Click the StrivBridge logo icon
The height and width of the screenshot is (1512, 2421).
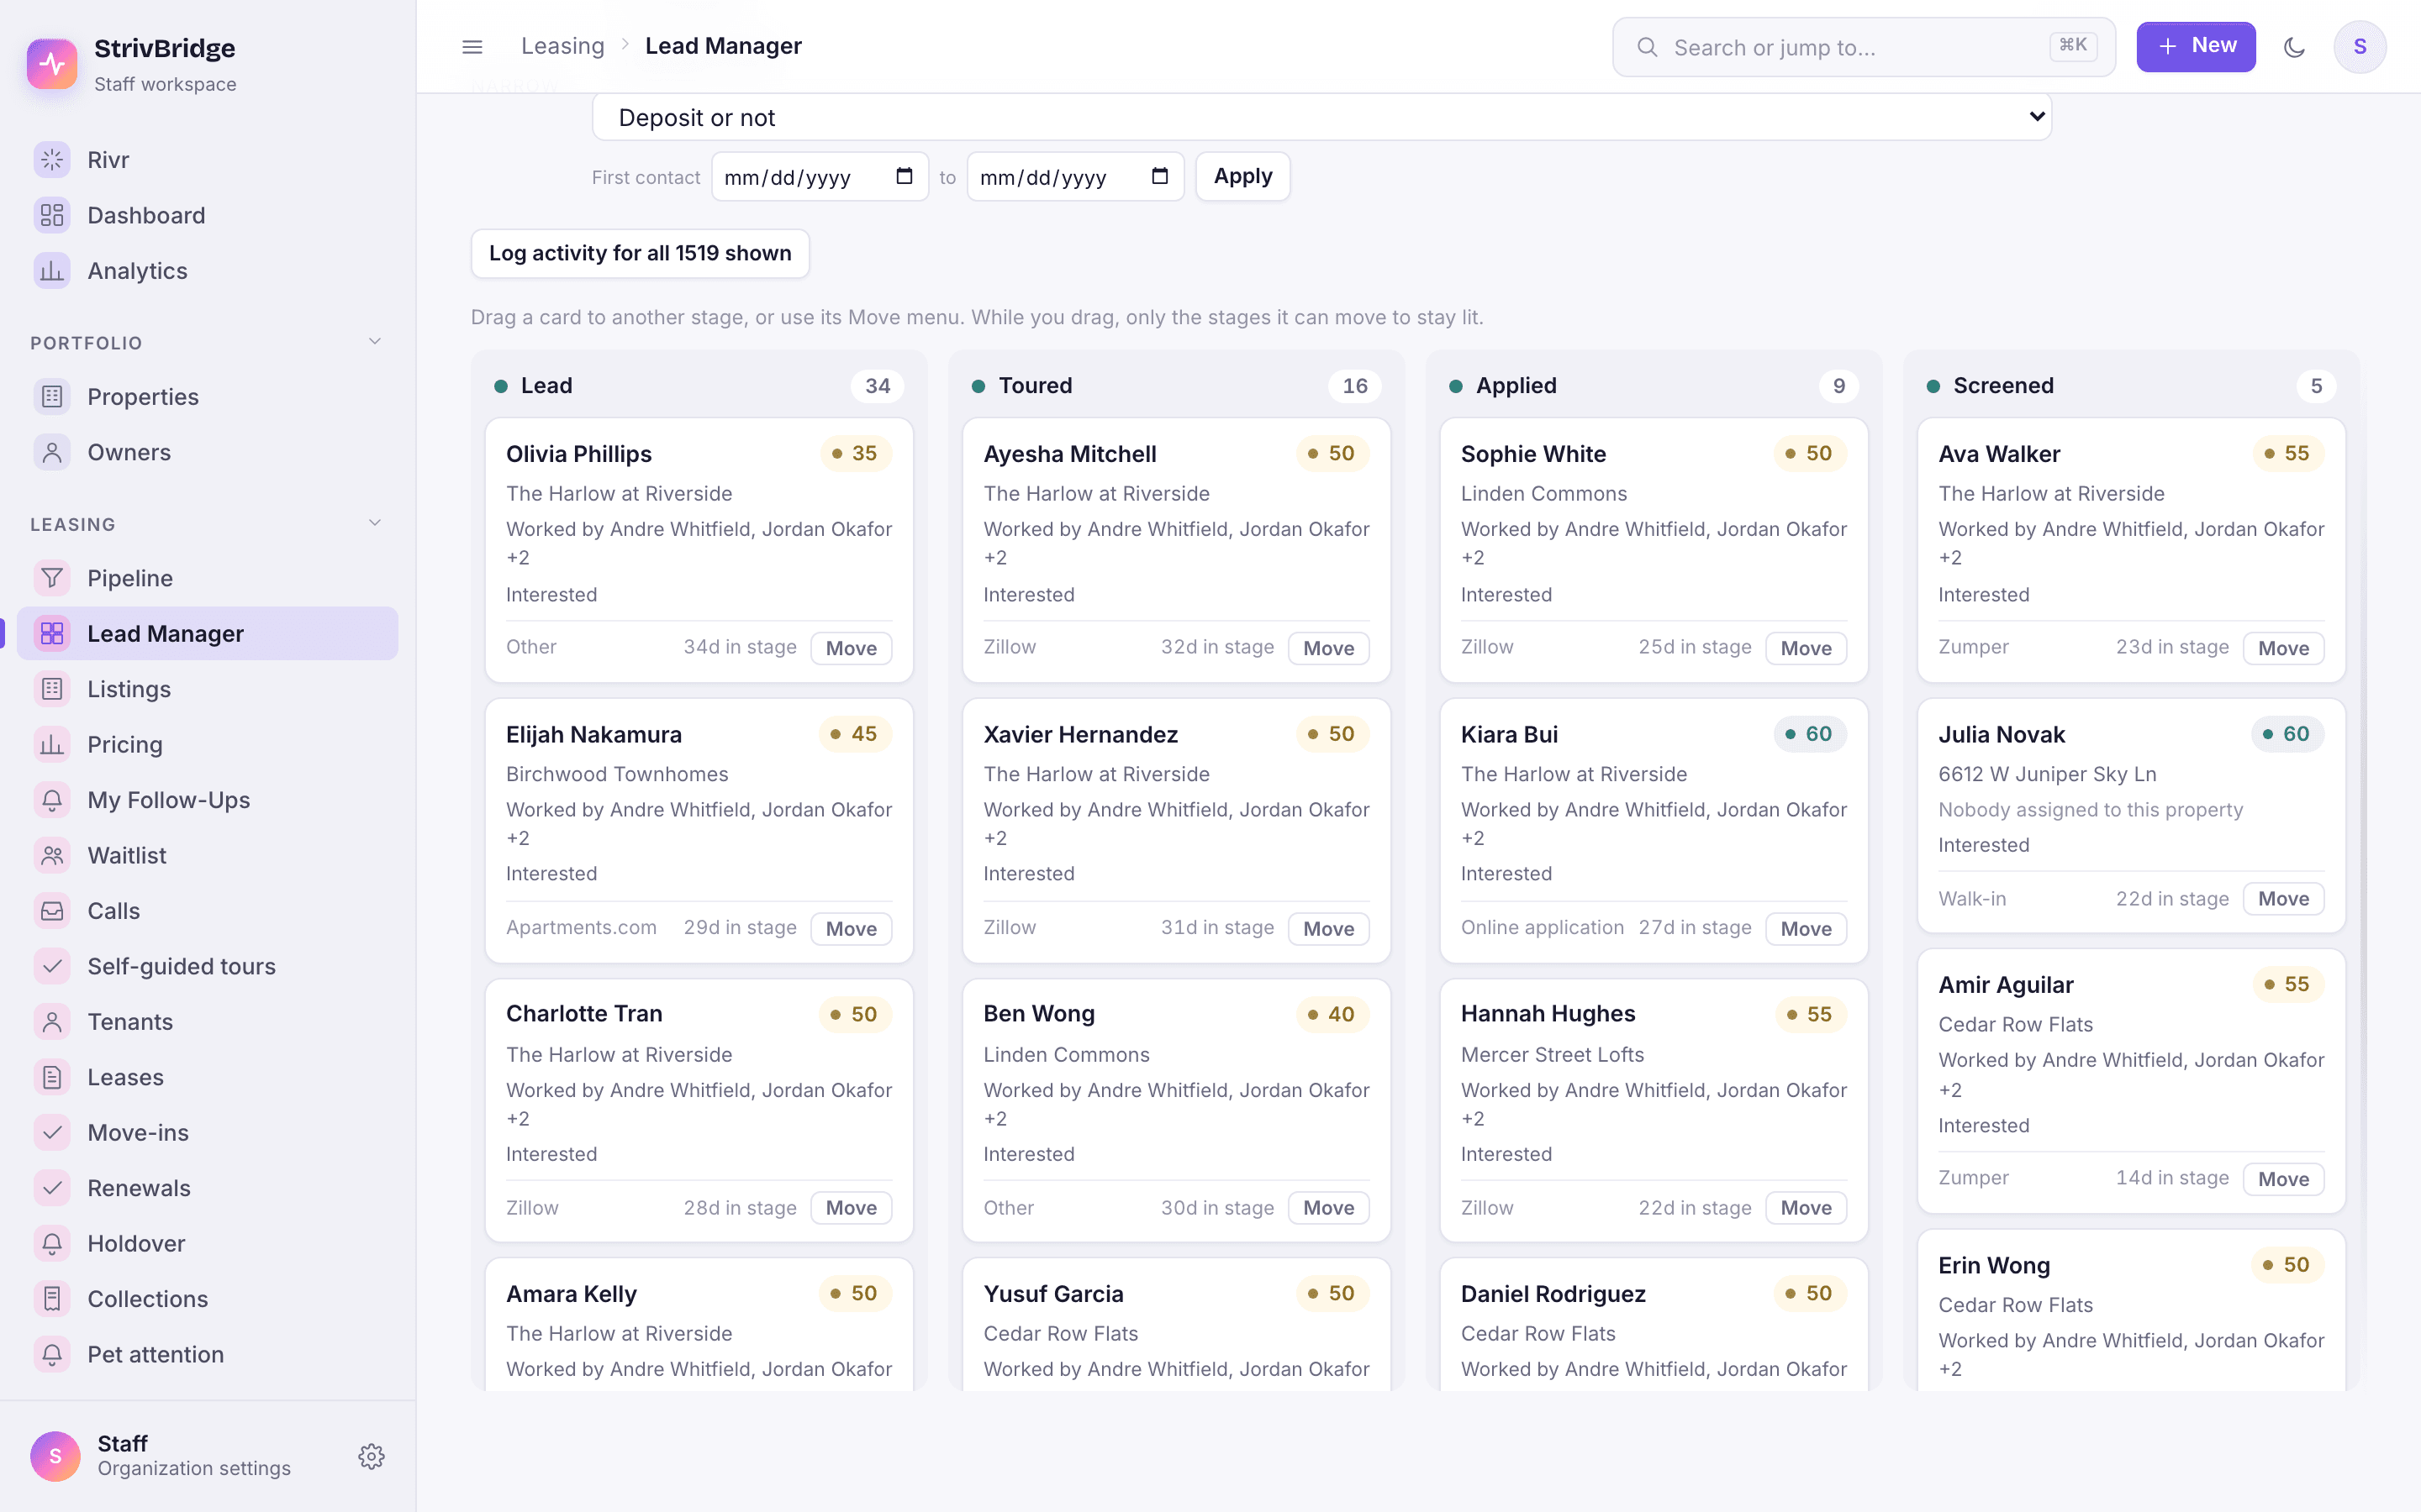[52, 64]
